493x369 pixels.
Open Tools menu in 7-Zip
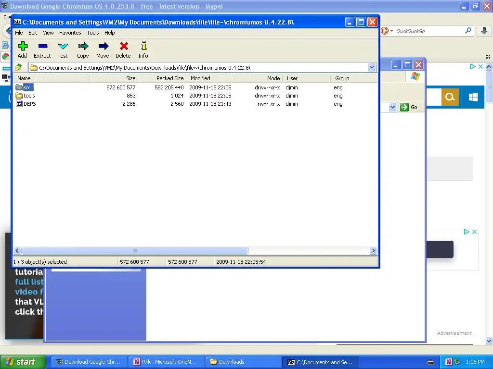coord(93,33)
